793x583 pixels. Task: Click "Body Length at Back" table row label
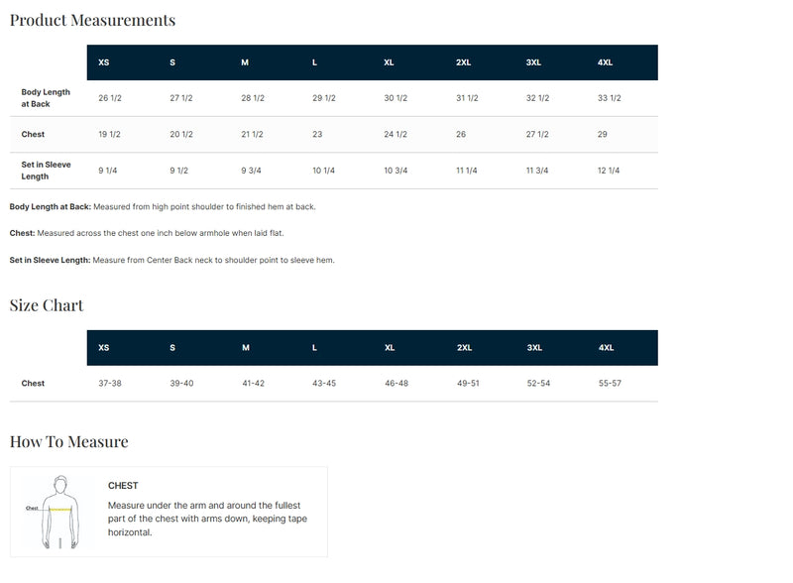click(x=46, y=98)
